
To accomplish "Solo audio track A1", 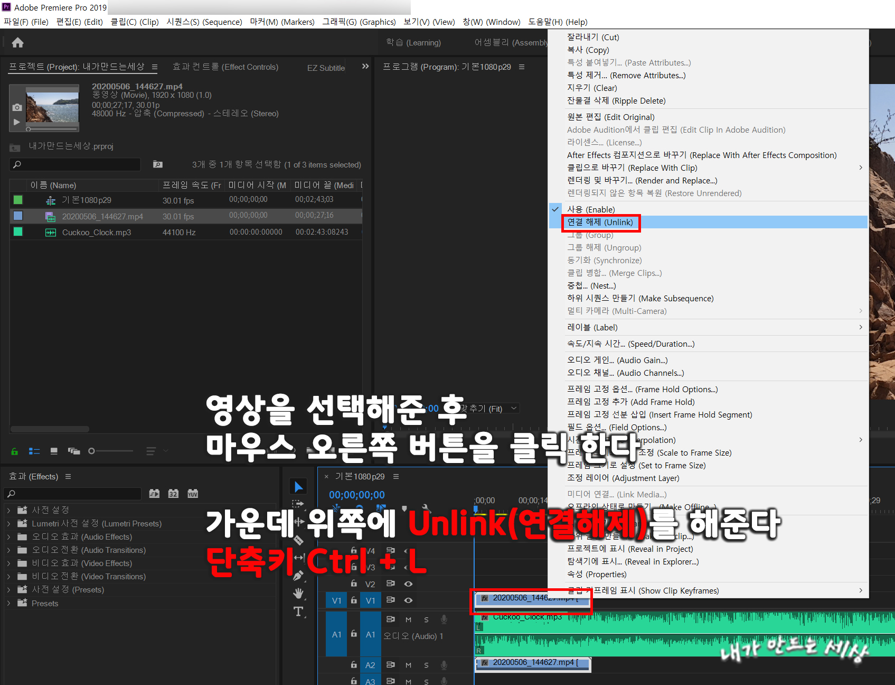I will coord(426,619).
